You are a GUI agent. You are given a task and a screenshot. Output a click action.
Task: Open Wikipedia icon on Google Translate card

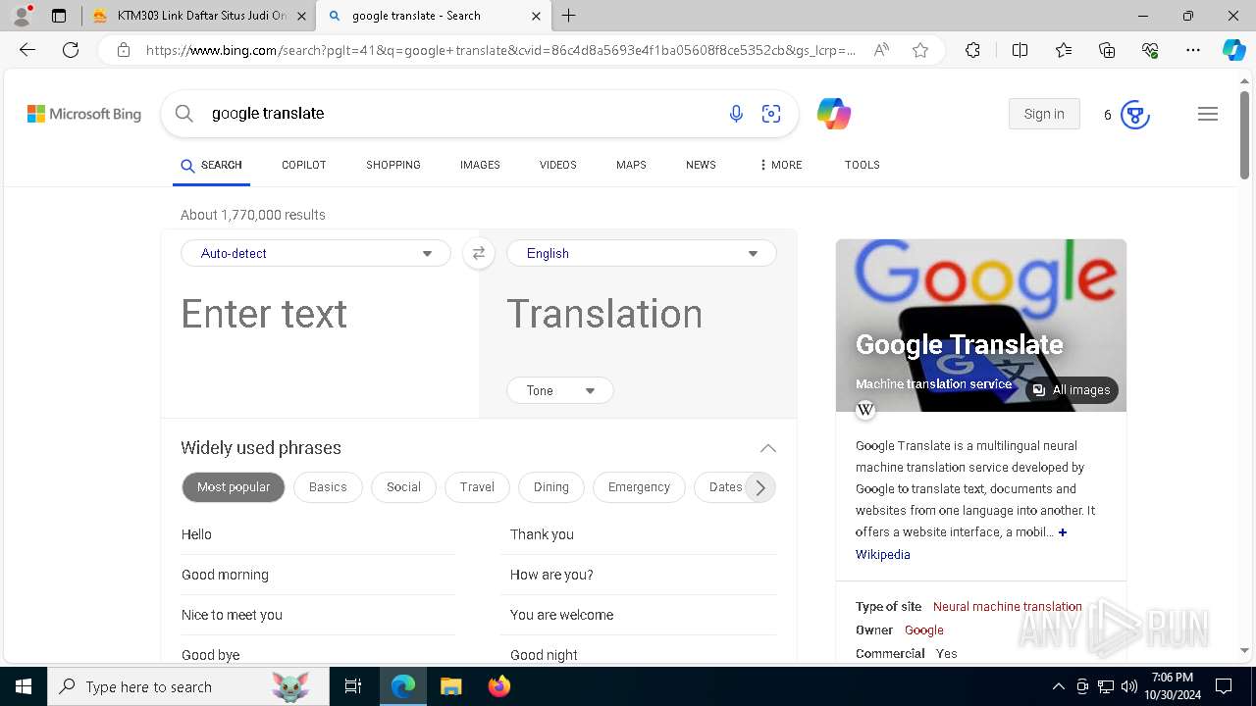click(865, 410)
